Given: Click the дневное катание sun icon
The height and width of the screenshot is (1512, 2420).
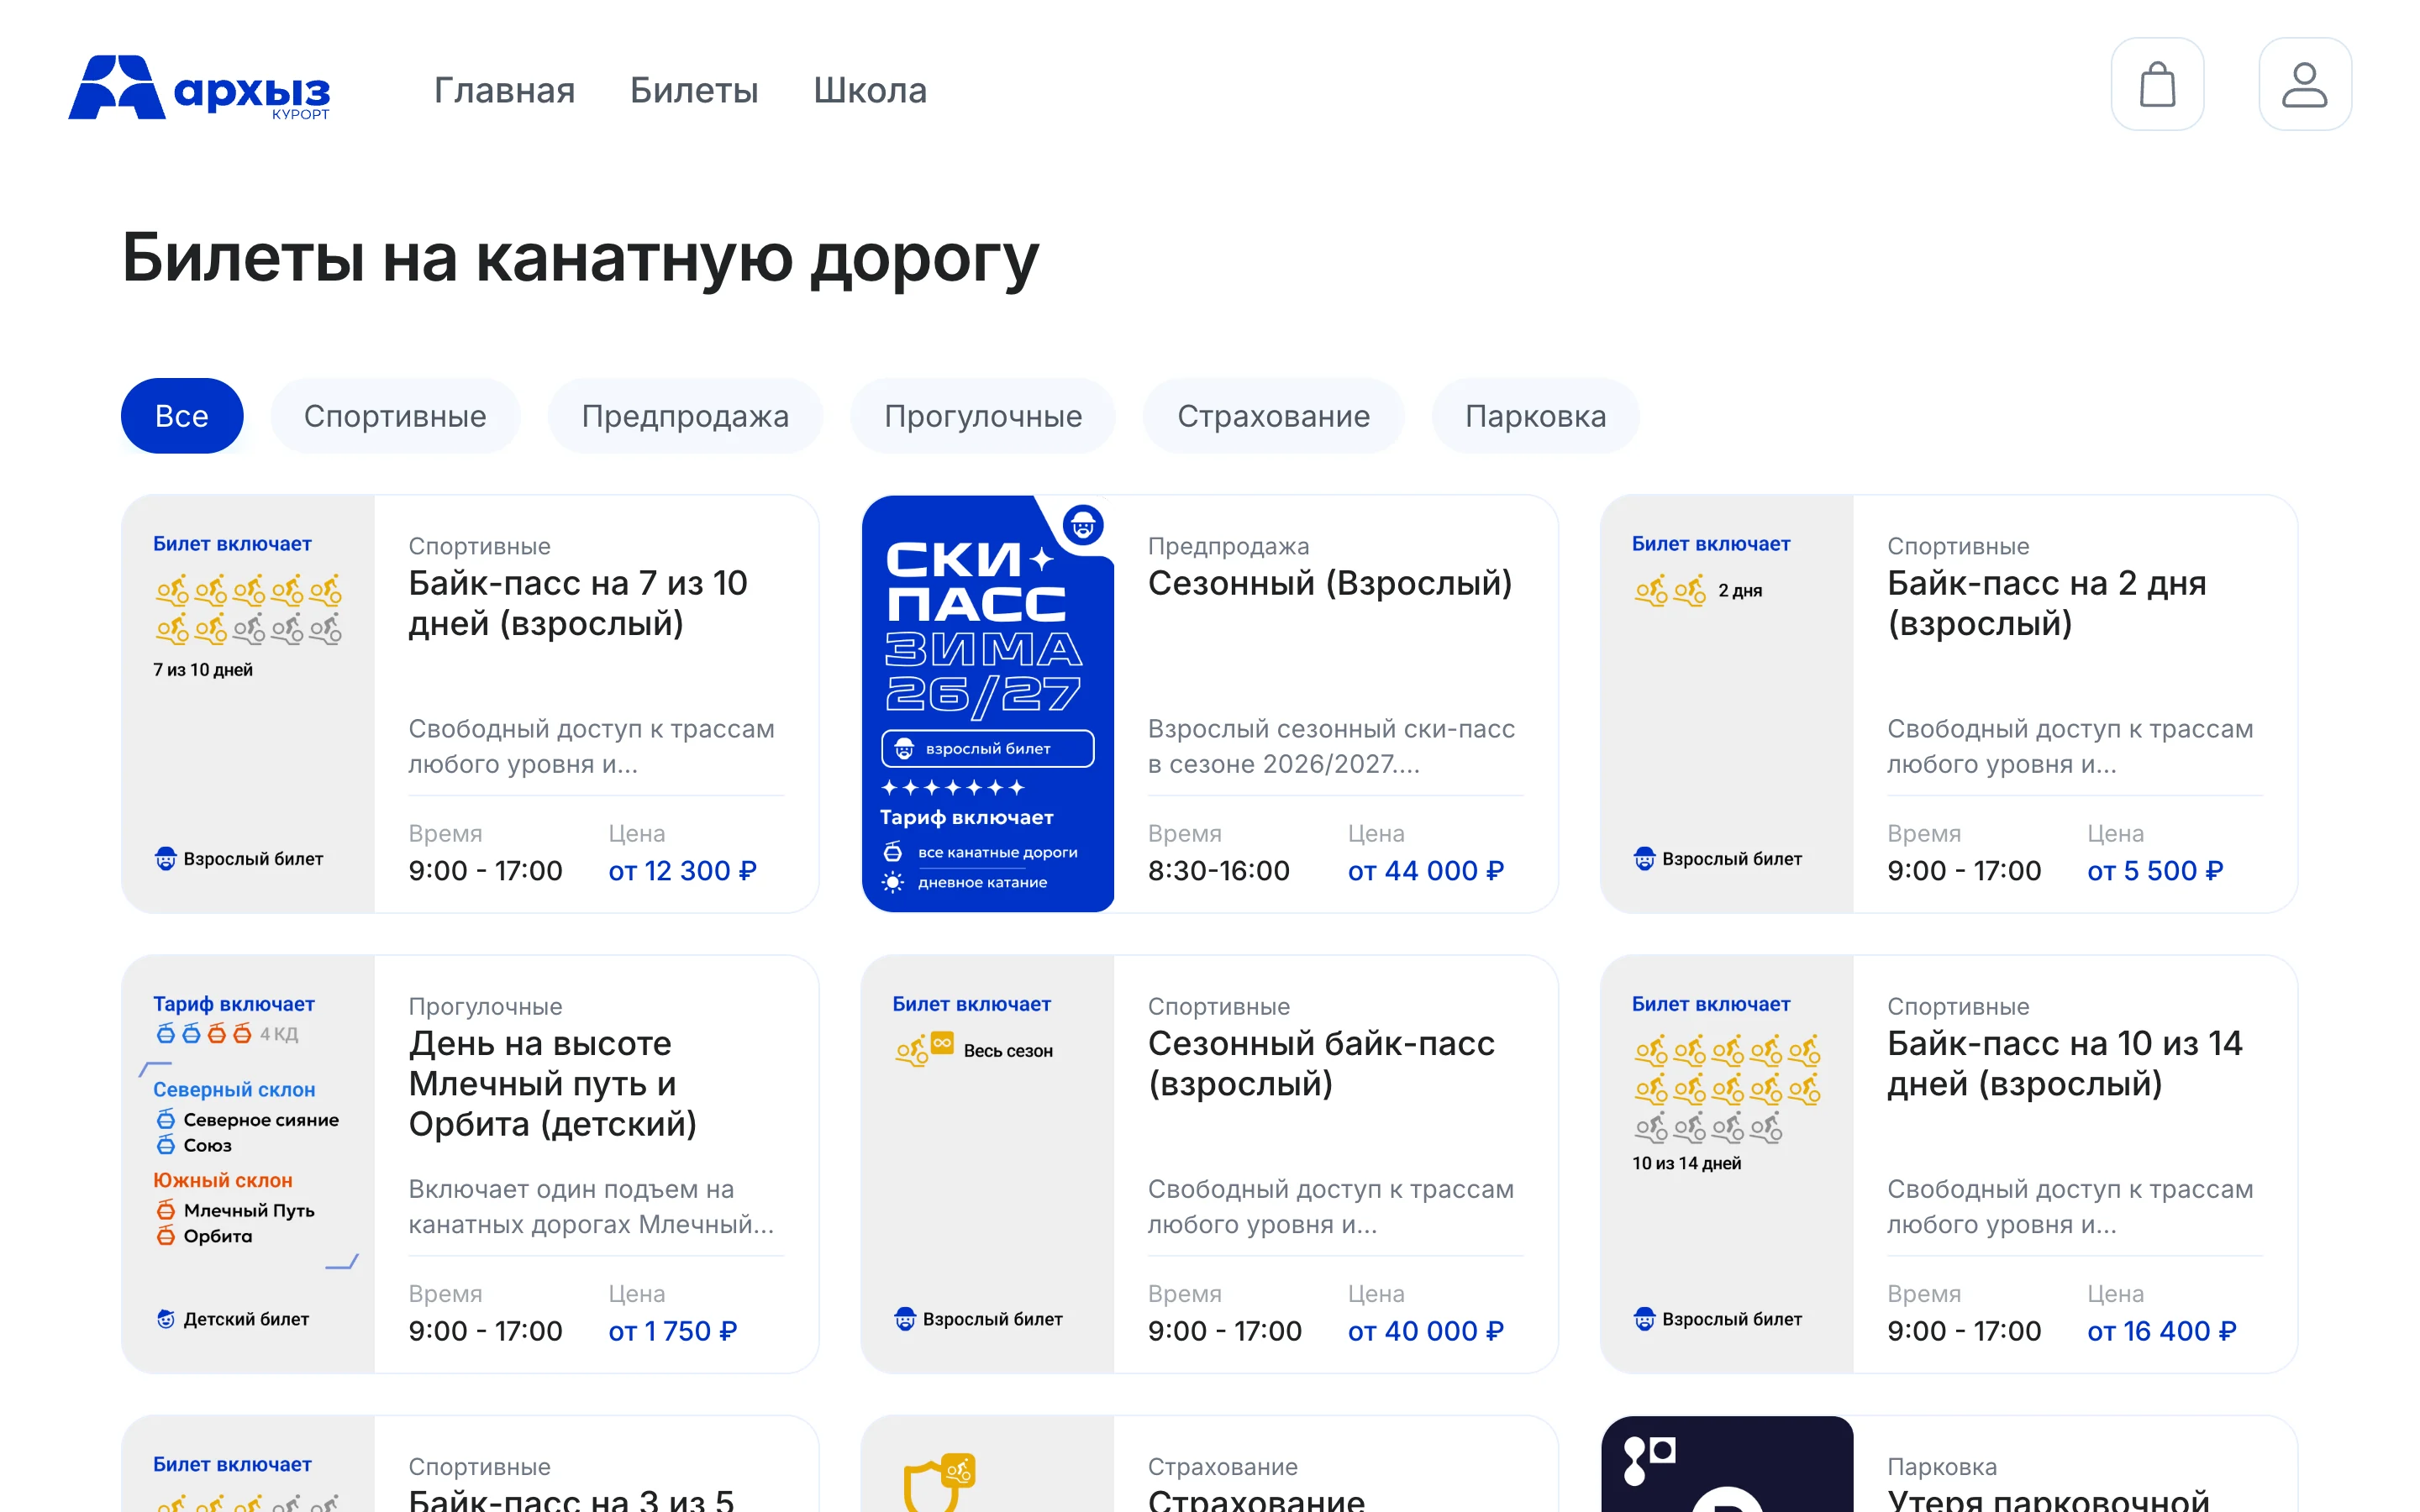Looking at the screenshot, I should [892, 882].
